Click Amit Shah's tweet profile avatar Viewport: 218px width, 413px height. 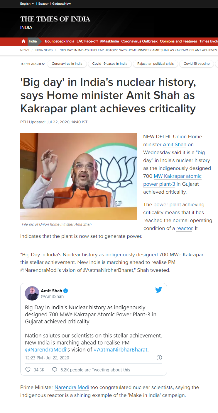click(x=32, y=293)
